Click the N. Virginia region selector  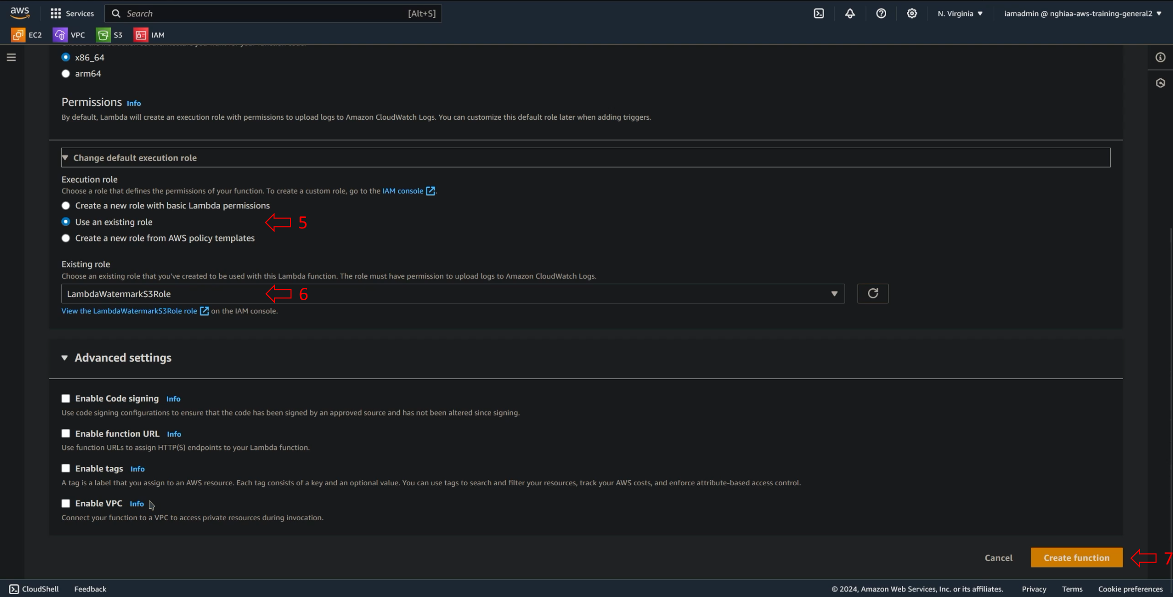pos(959,12)
